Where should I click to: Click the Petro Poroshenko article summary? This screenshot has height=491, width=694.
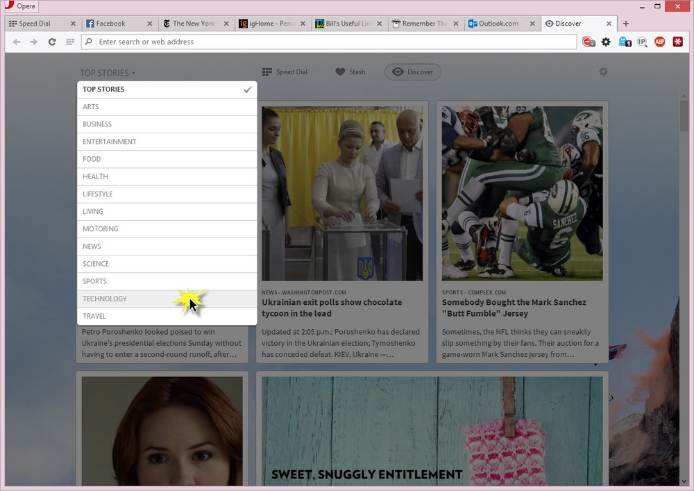(x=162, y=343)
